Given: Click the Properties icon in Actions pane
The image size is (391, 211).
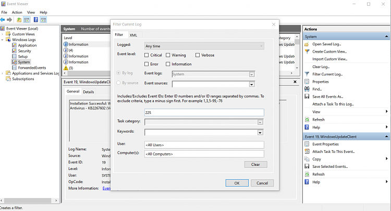Looking at the screenshot, I should 307,82.
